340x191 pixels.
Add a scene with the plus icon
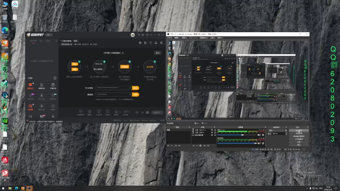click(168, 146)
